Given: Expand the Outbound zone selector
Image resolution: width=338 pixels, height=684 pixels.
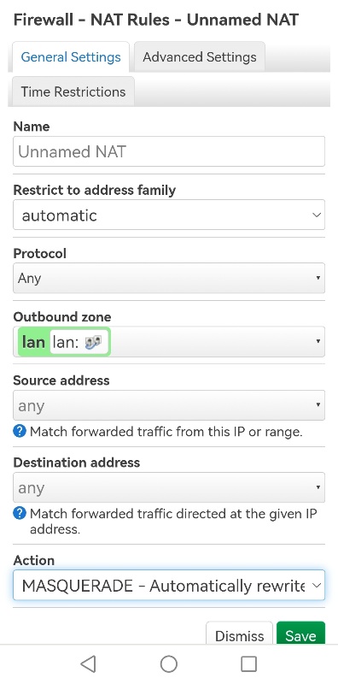Looking at the screenshot, I should click(x=169, y=341).
